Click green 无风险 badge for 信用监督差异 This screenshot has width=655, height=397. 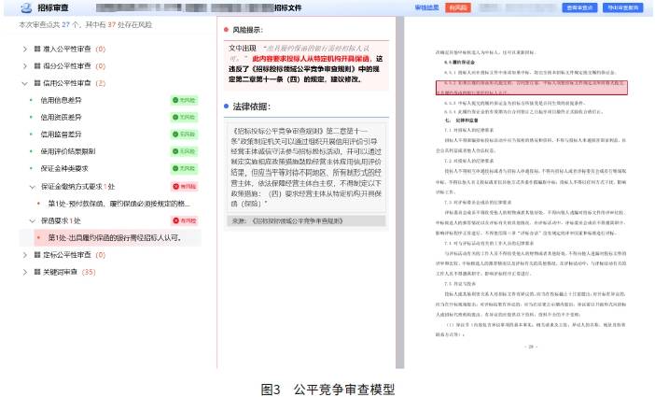(184, 135)
